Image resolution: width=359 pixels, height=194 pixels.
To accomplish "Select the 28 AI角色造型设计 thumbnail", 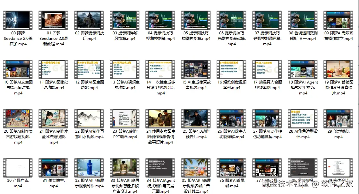I will 303,119.
